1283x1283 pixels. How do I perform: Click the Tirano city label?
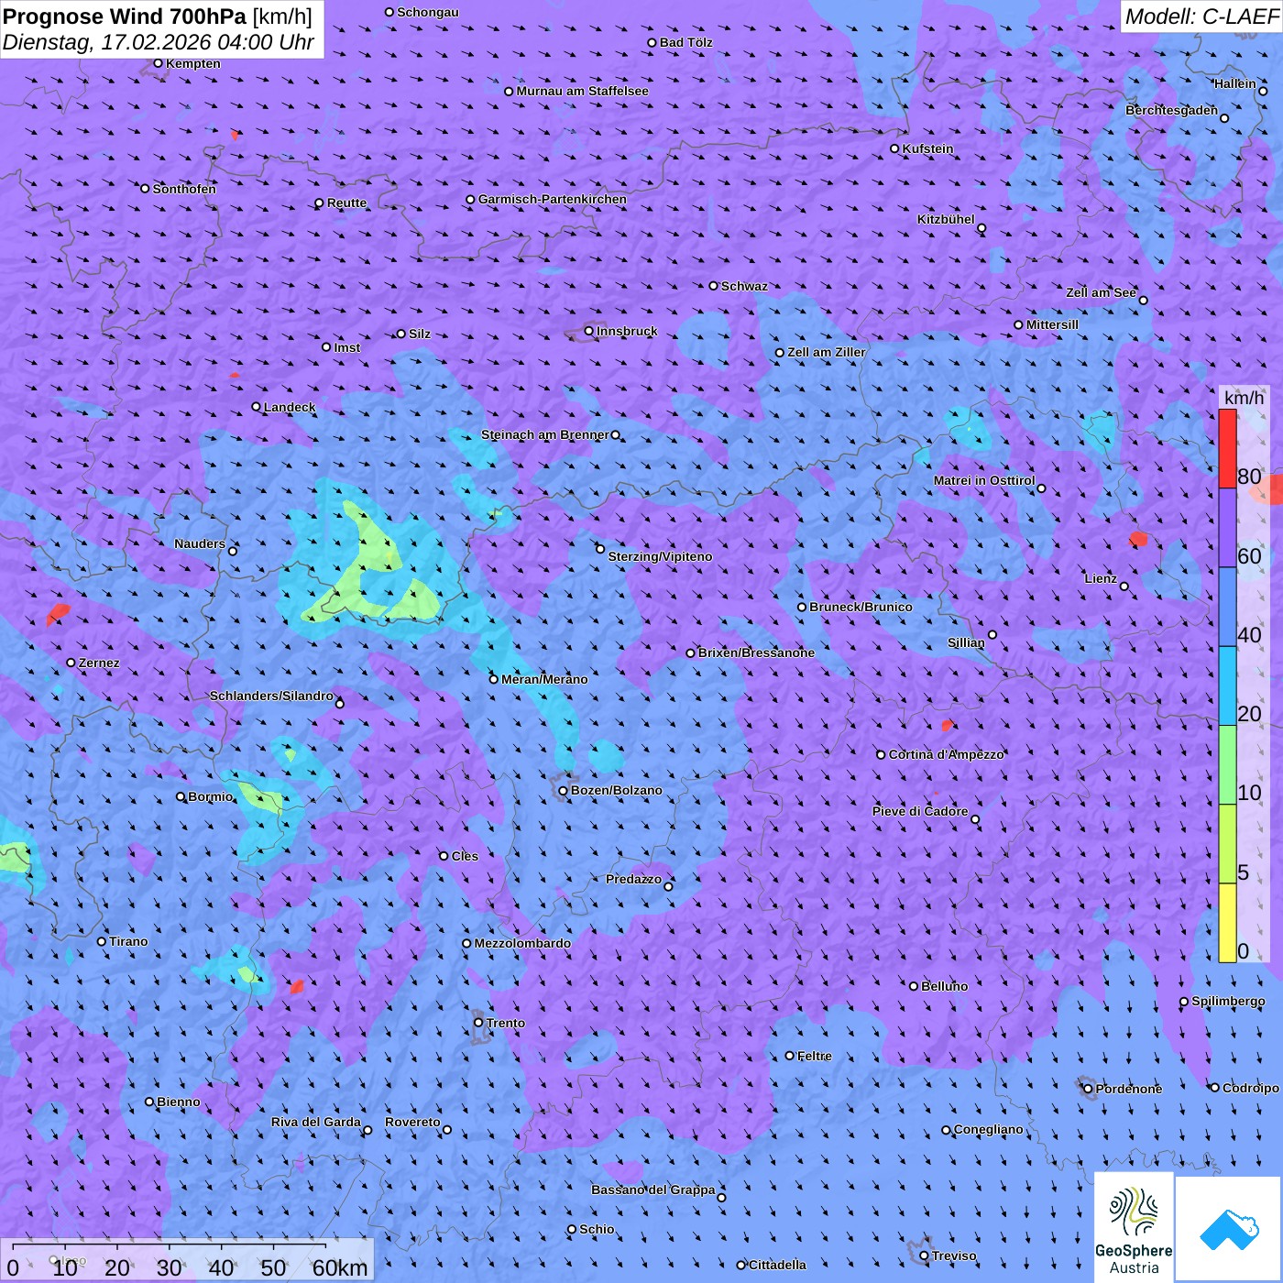[x=128, y=941]
